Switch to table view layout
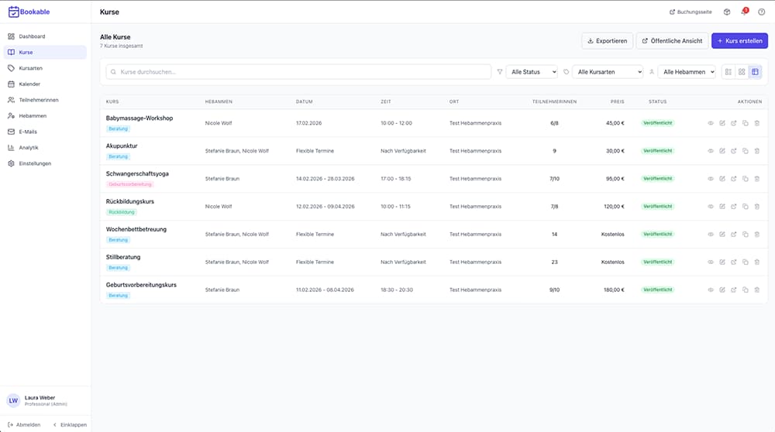 pos(755,71)
